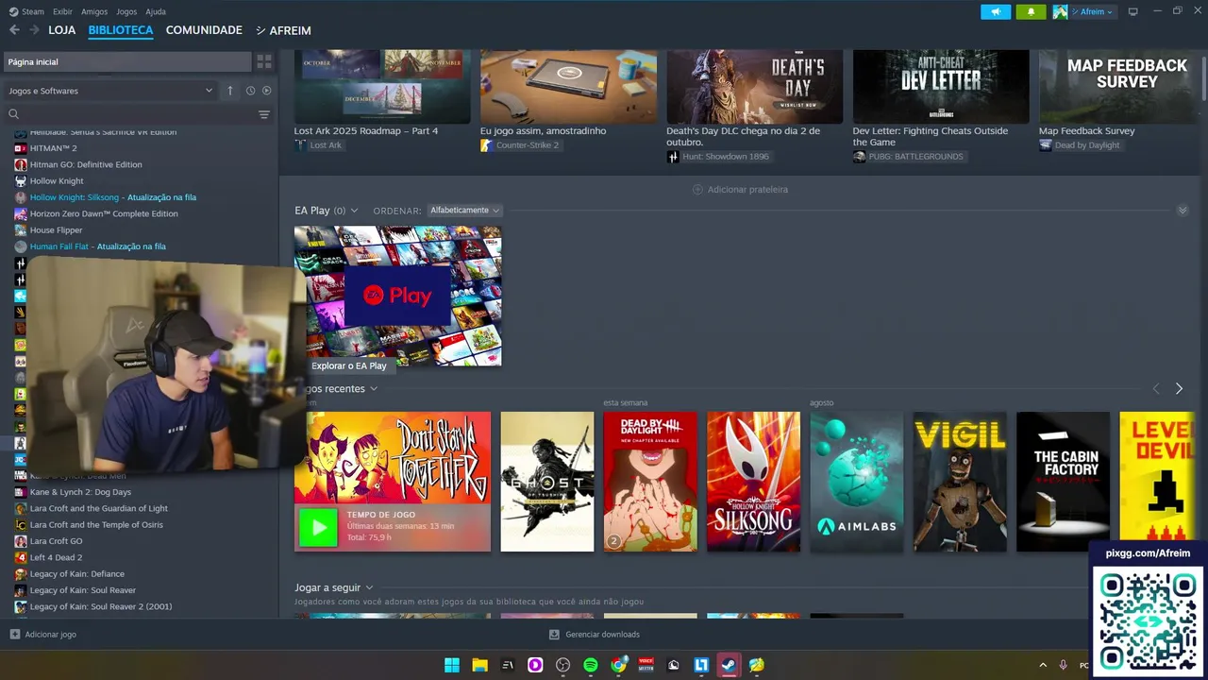Select Left 4 Dead 2 in list
The image size is (1208, 680).
coord(56,557)
